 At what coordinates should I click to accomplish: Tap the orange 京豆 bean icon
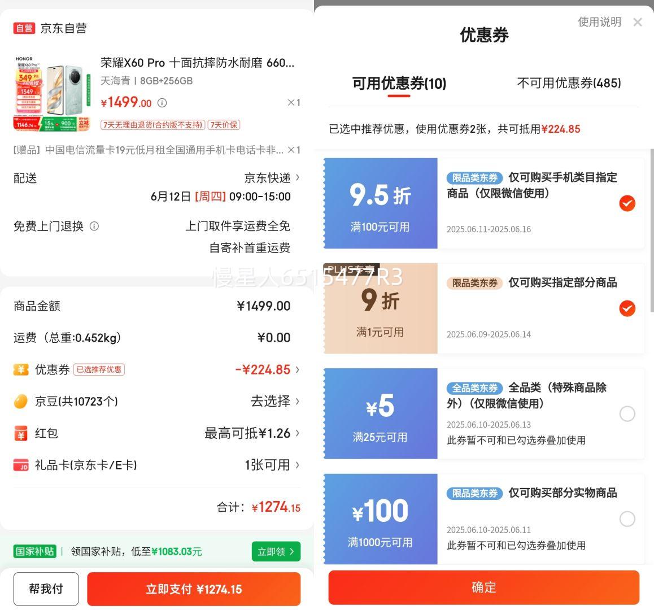click(21, 402)
